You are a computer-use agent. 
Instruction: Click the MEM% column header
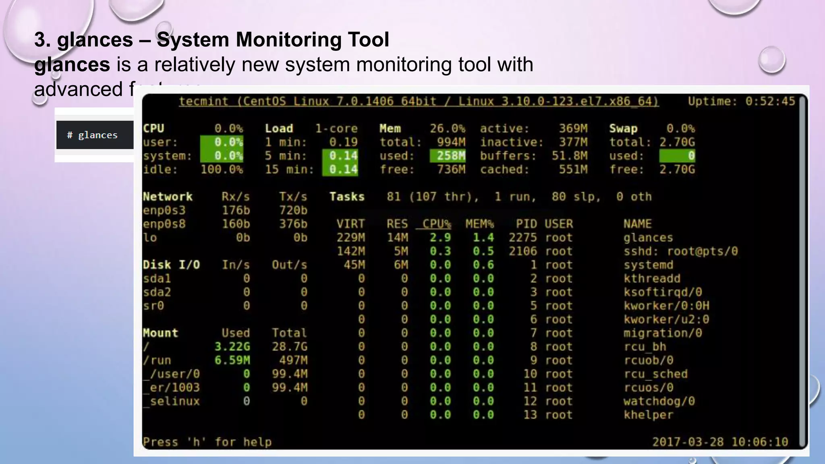(x=480, y=224)
